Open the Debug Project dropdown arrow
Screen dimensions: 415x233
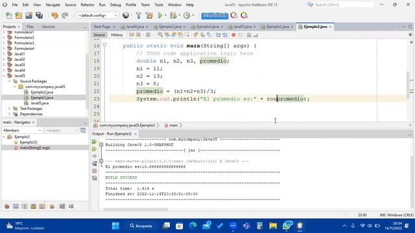(179, 16)
